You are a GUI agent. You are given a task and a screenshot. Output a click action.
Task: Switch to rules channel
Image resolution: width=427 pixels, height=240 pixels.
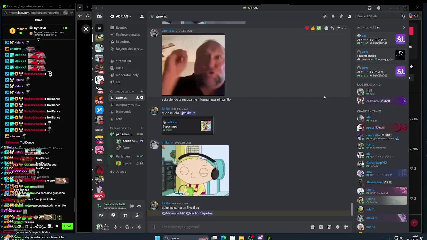(x=127, y=68)
